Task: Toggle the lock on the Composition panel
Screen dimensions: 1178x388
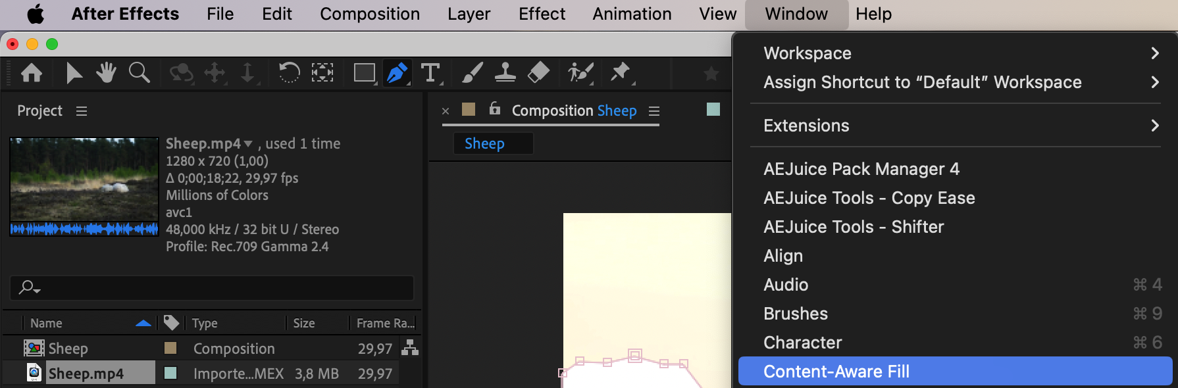Action: pyautogui.click(x=495, y=109)
